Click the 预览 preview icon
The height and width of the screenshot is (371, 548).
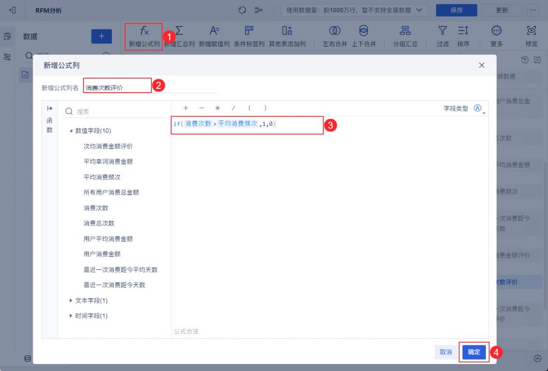tap(531, 31)
